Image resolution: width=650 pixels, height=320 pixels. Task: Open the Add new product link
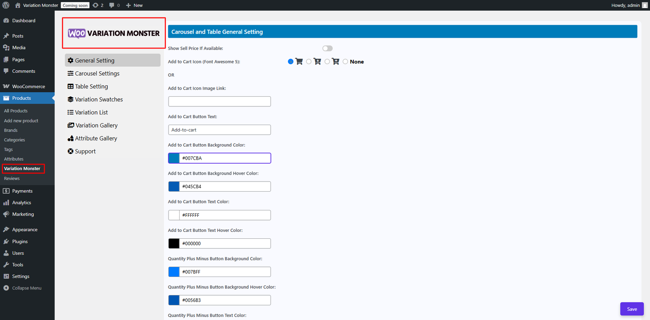click(21, 121)
